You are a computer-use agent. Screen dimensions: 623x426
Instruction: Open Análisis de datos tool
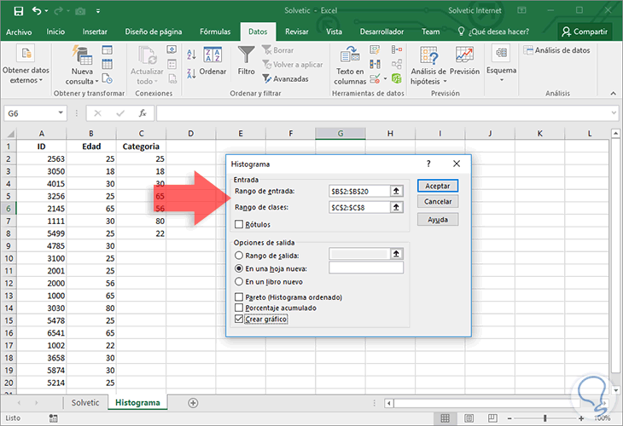tap(556, 50)
